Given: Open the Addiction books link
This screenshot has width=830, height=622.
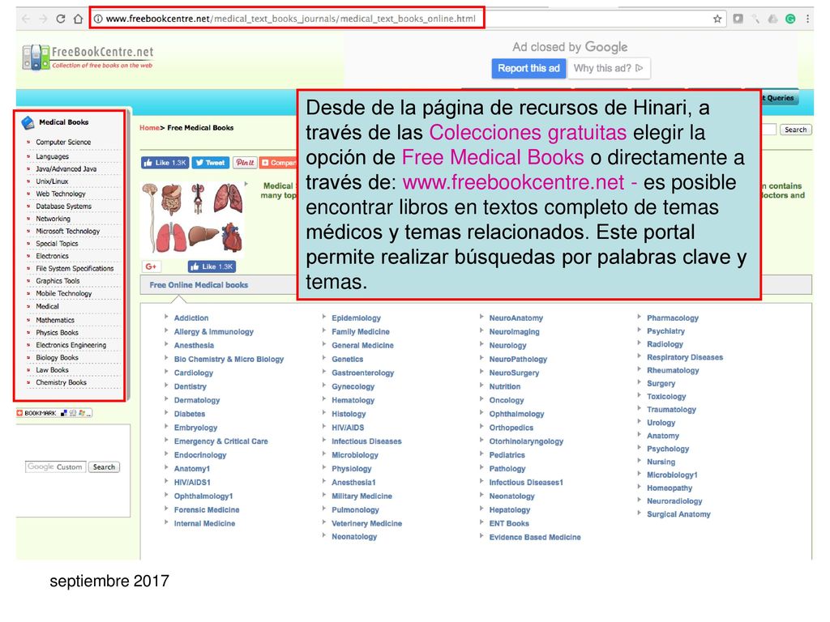Looking at the screenshot, I should pos(191,318).
